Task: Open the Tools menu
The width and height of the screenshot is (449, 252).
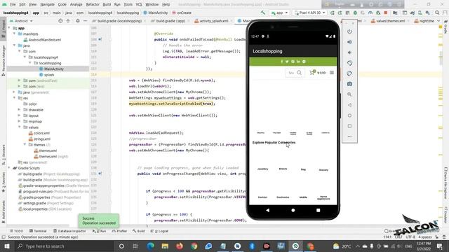Action: pos(128,4)
